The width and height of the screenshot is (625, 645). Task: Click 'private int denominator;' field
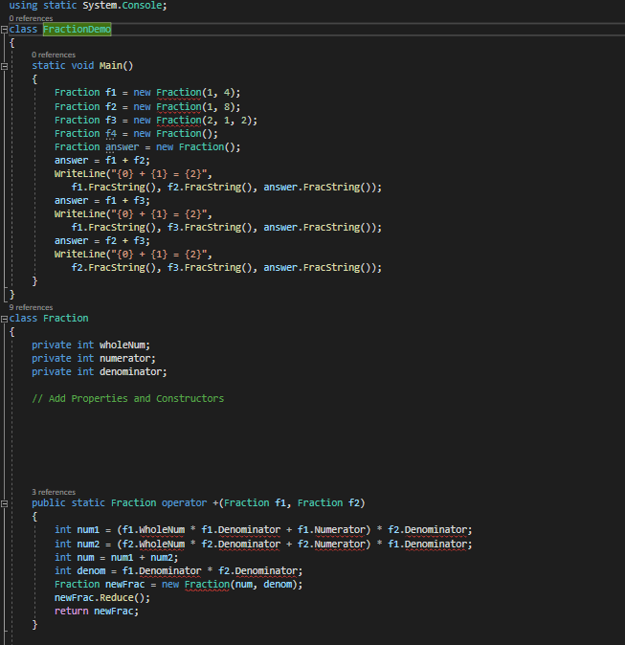tap(100, 372)
